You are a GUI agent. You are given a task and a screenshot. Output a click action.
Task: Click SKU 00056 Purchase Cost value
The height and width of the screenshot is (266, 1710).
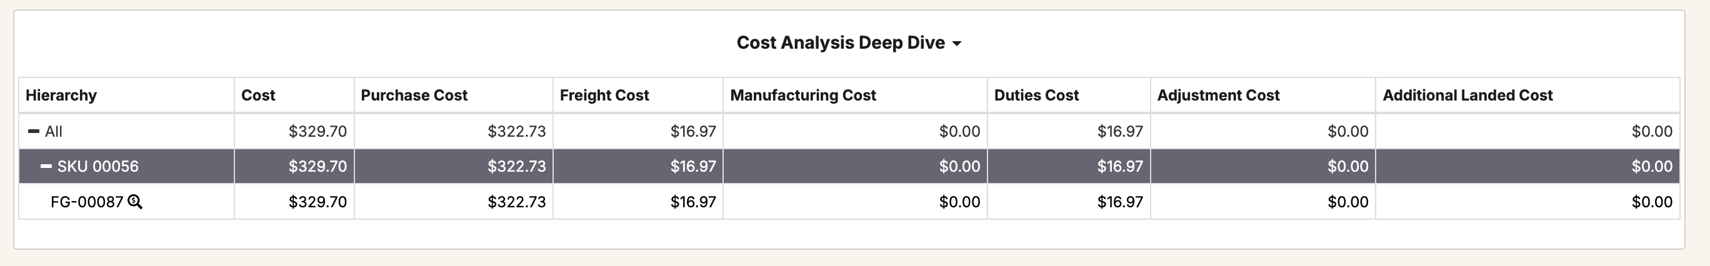coord(516,167)
